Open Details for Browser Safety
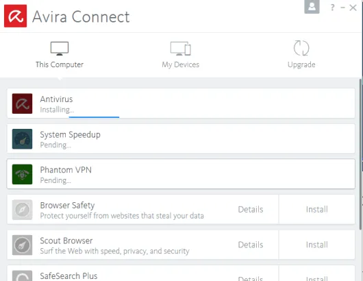 click(x=251, y=210)
